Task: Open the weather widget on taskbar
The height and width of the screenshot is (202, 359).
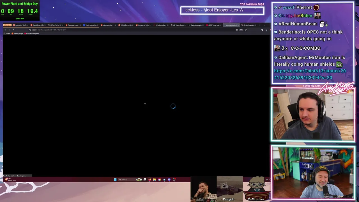Action: (11, 179)
